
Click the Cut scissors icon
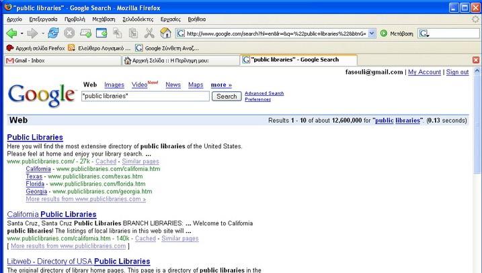pos(149,33)
